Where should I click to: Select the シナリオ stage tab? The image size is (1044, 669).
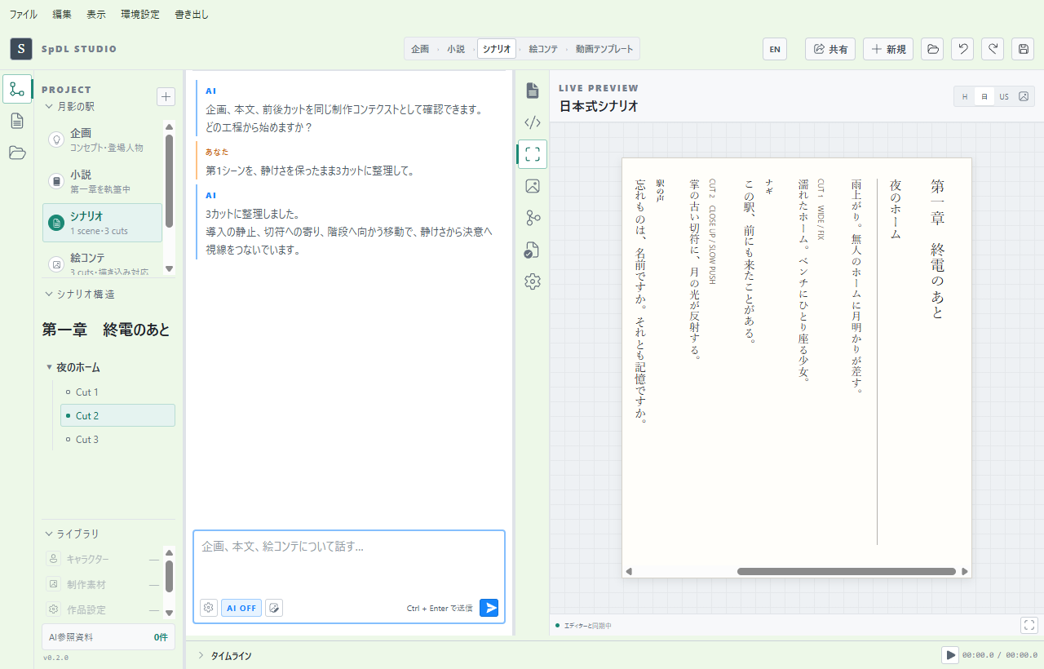click(497, 49)
